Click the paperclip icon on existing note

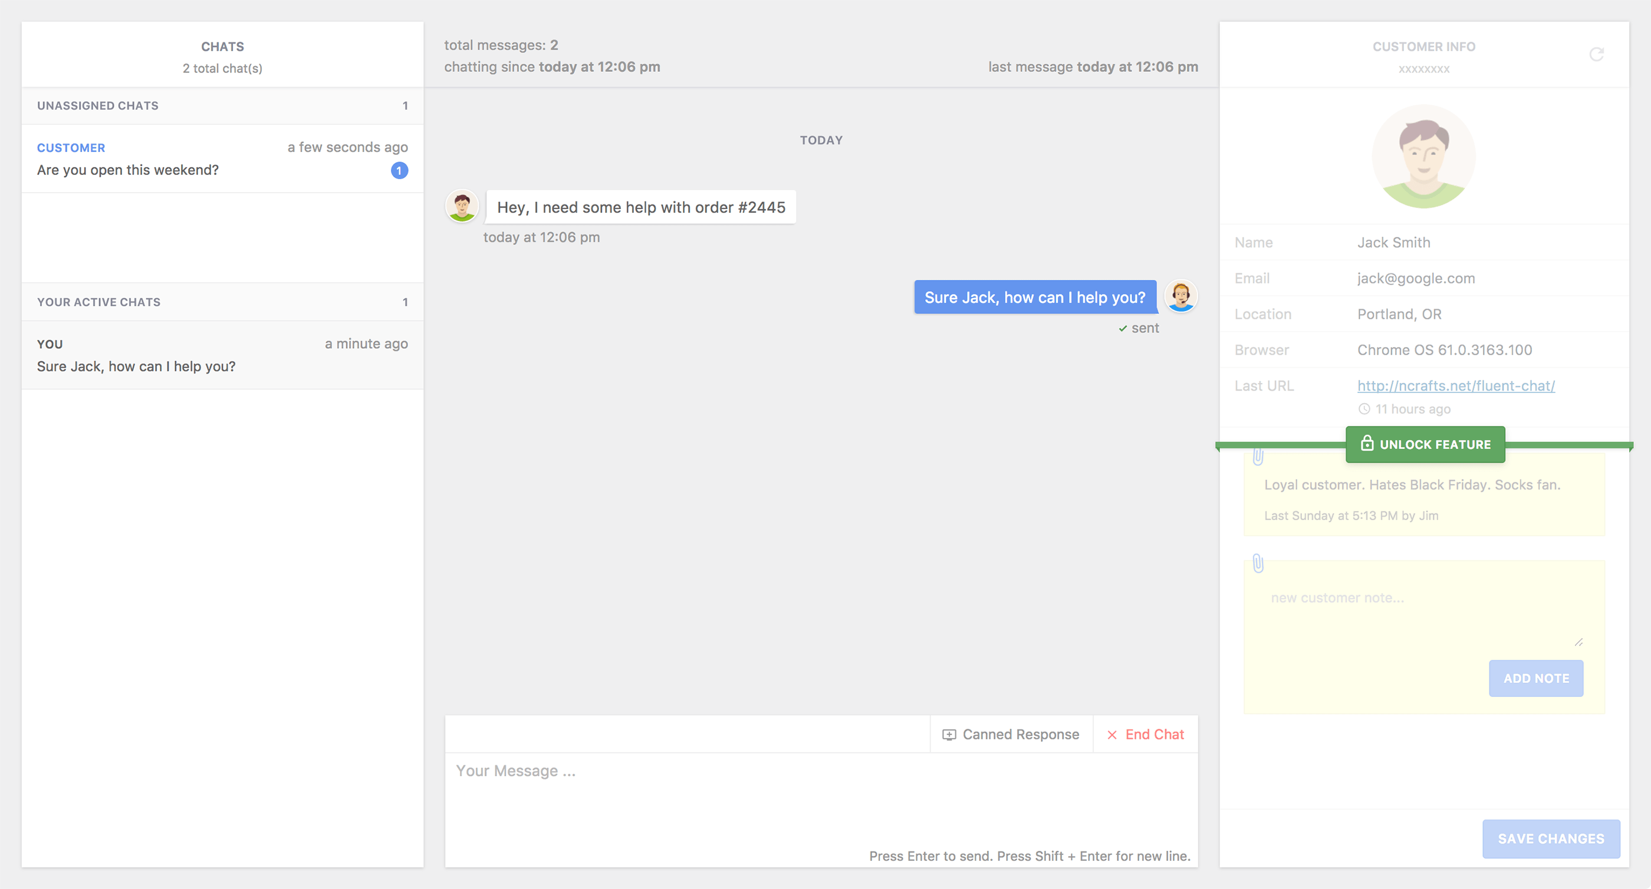tap(1258, 456)
